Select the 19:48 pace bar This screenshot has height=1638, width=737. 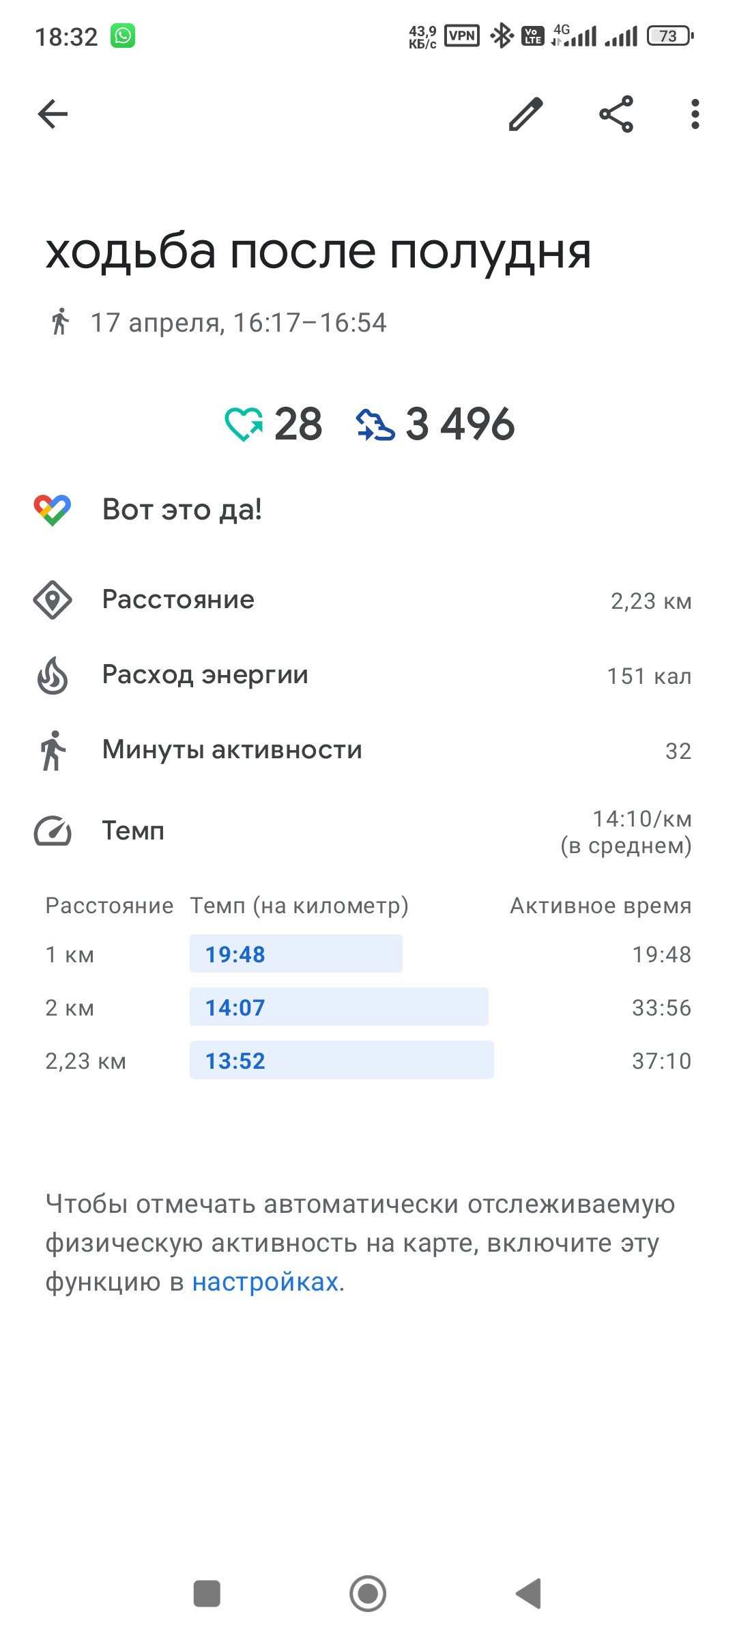pos(296,953)
